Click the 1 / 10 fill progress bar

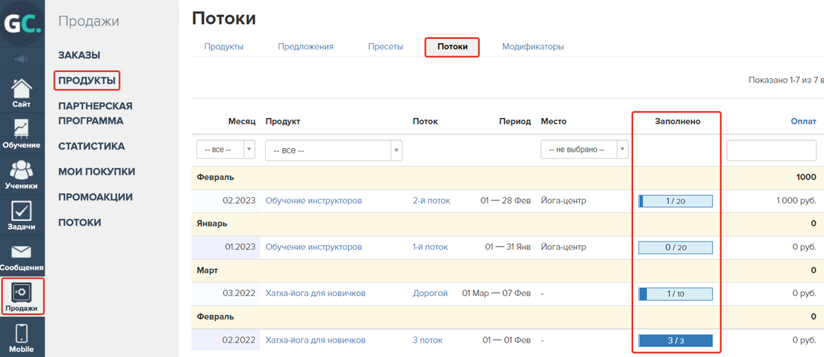click(676, 294)
